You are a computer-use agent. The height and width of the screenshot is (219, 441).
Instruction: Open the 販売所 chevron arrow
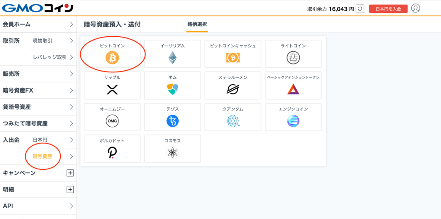(x=71, y=74)
